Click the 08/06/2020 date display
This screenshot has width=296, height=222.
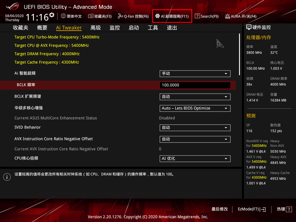tap(14, 16)
